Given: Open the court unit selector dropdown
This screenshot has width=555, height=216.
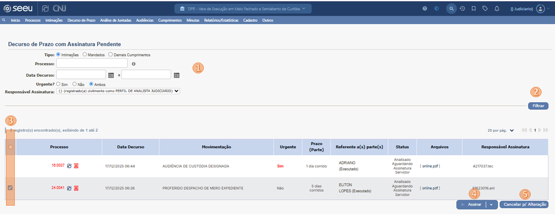Looking at the screenshot, I should (x=243, y=9).
